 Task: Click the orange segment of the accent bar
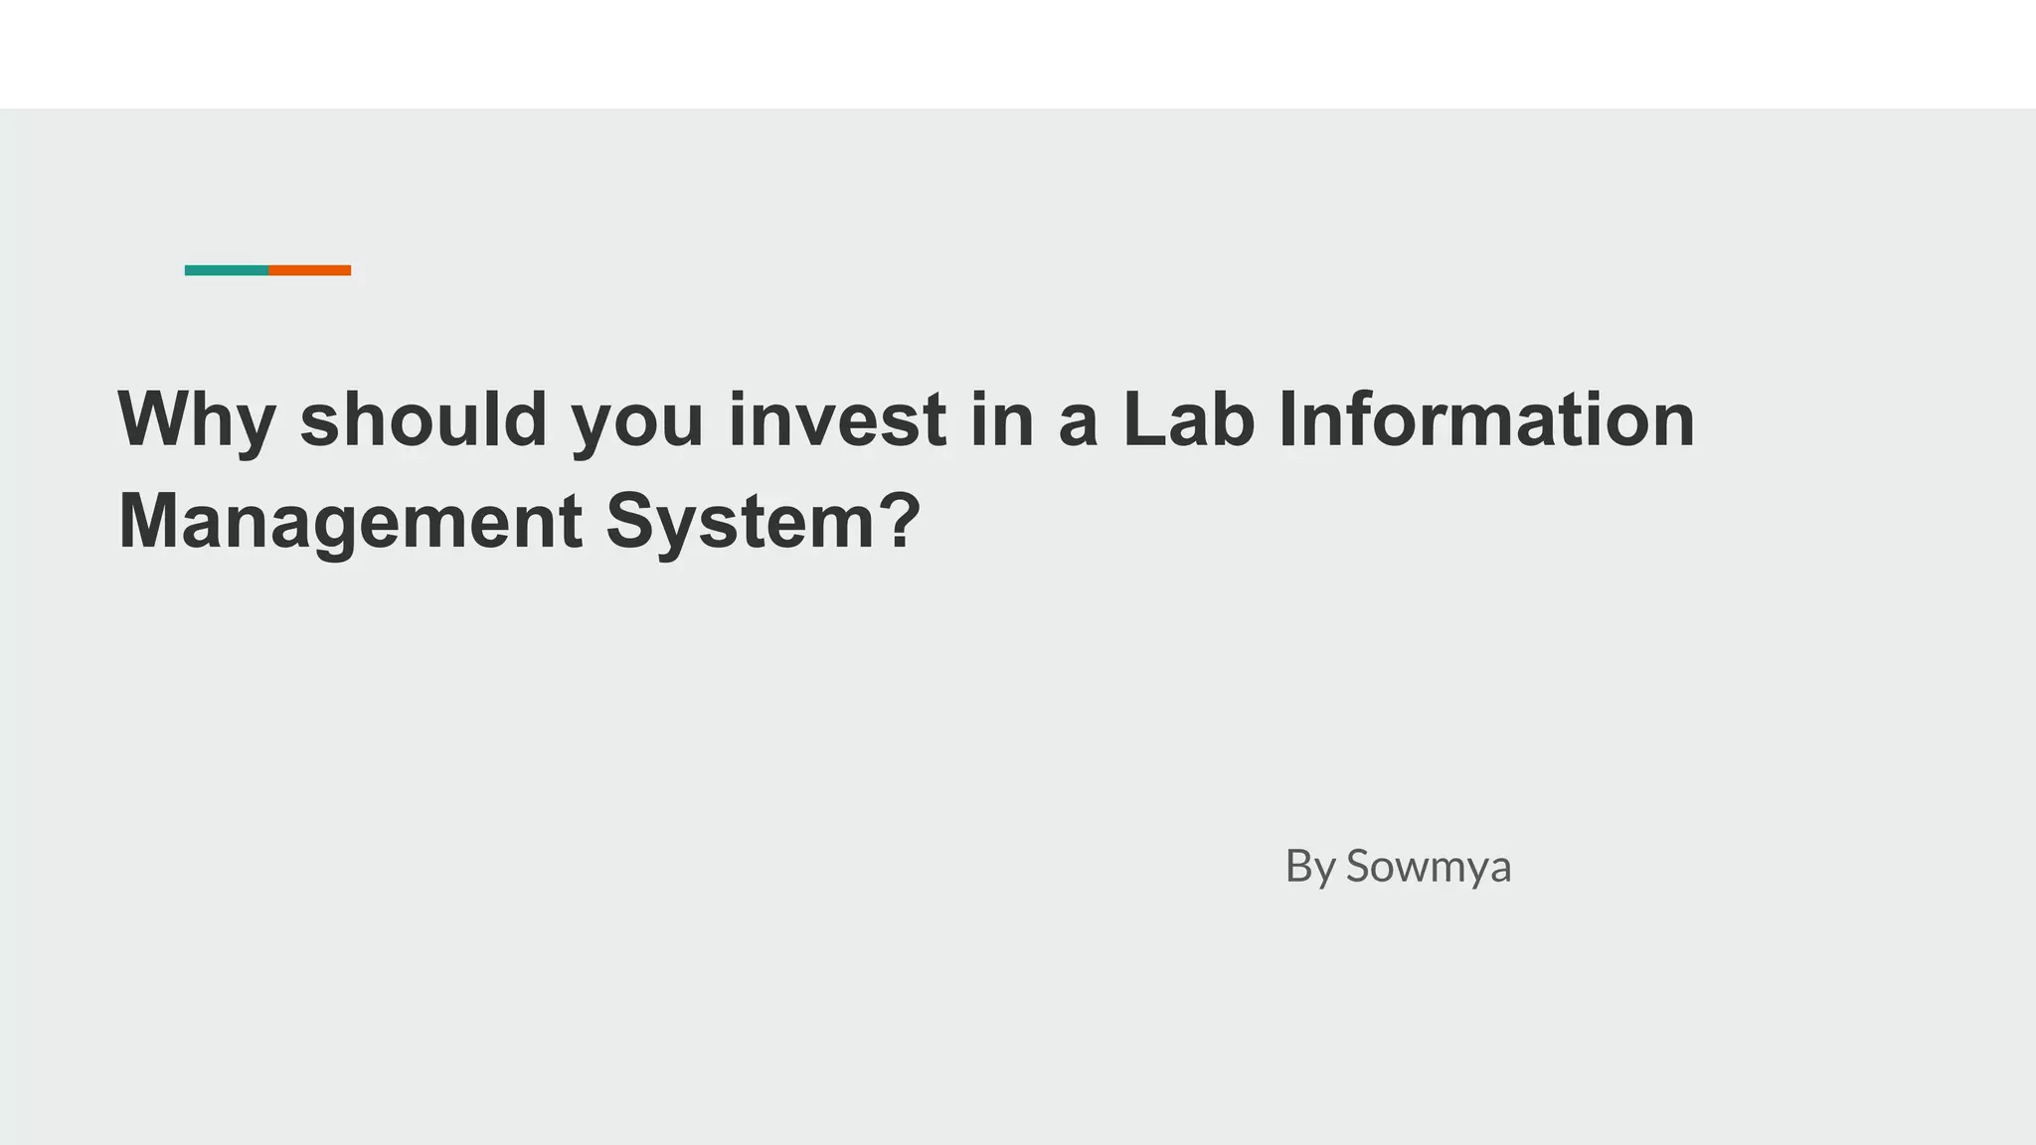pos(309,270)
